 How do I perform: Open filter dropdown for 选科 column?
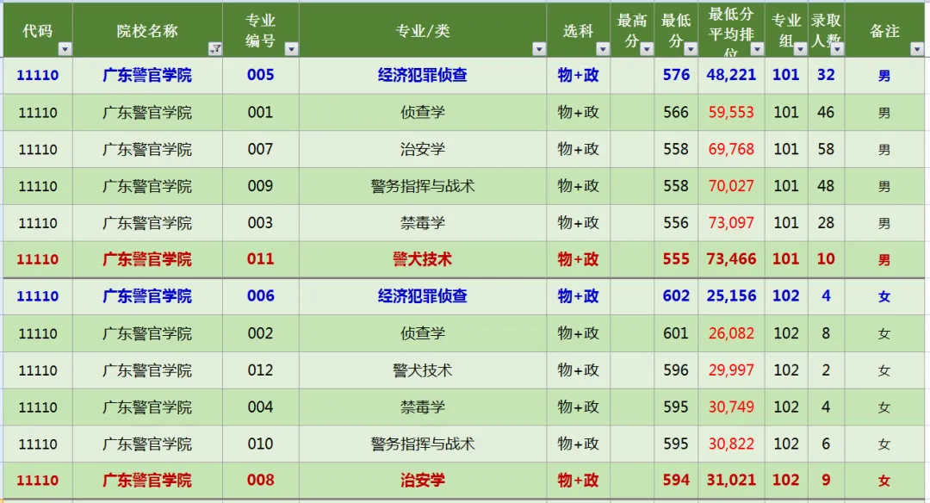pyautogui.click(x=603, y=49)
